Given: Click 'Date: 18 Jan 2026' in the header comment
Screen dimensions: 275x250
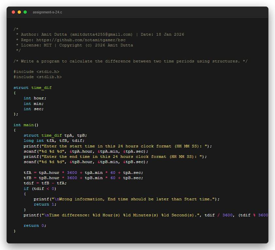Looking at the screenshot, I should pyautogui.click(x=163, y=34).
